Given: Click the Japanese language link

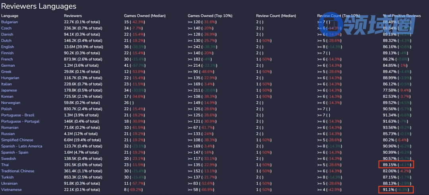Looking at the screenshot, I should click(x=9, y=90).
